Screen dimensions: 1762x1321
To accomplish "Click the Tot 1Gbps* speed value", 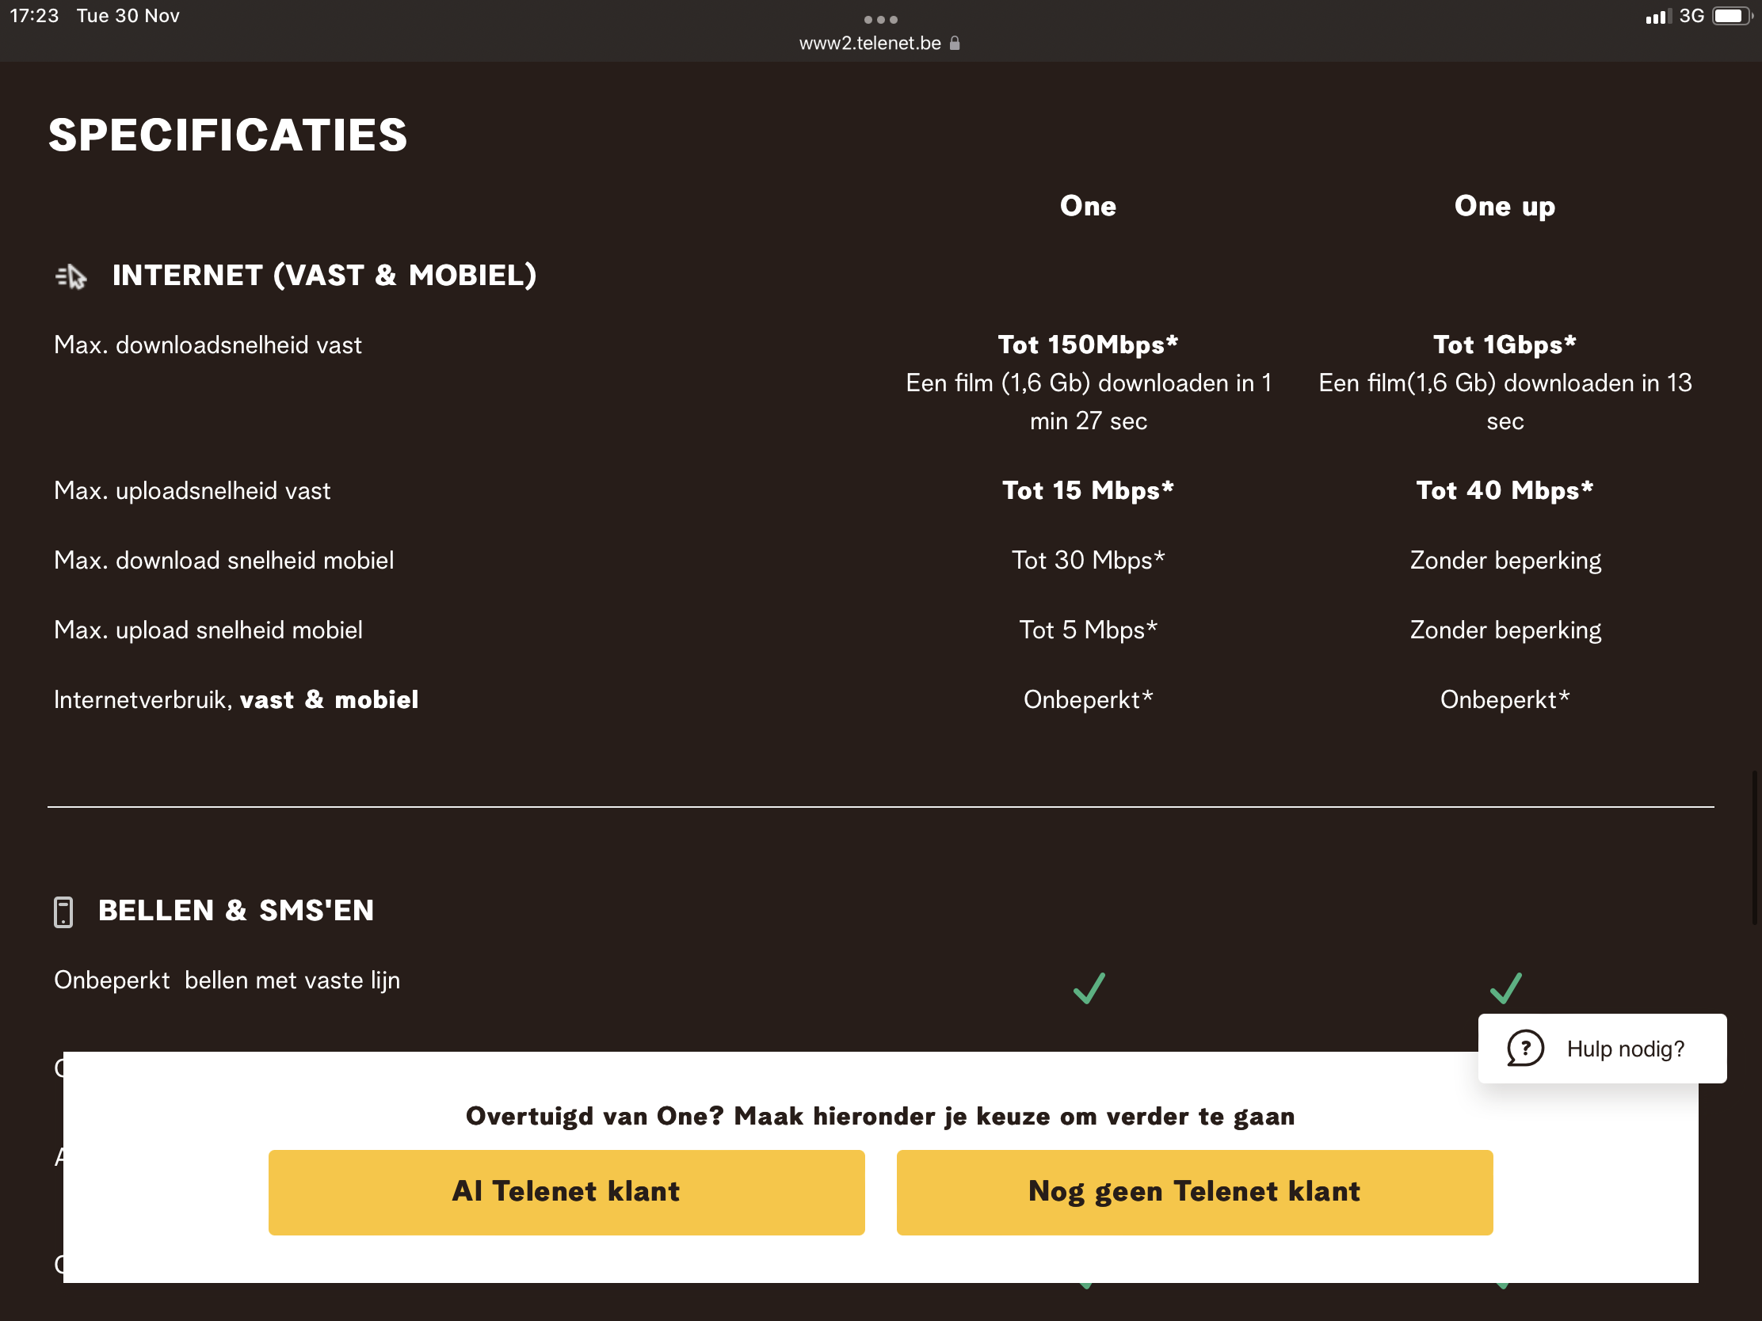I will (1504, 345).
